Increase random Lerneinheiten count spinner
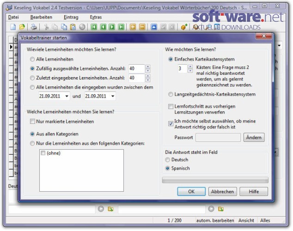This screenshot has width=293, height=231. (147, 67)
